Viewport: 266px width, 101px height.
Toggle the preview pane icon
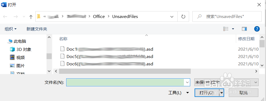click(x=244, y=29)
